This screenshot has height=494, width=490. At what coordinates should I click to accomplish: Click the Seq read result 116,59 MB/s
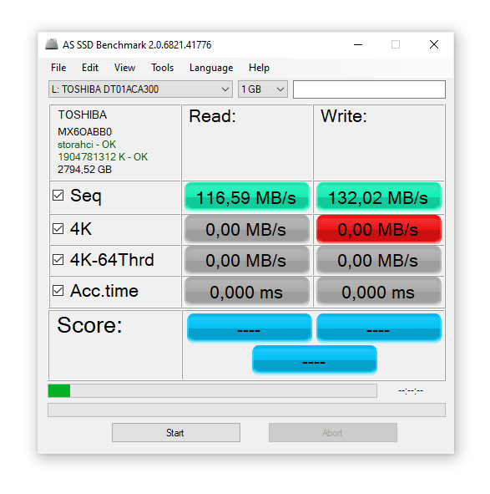click(247, 197)
